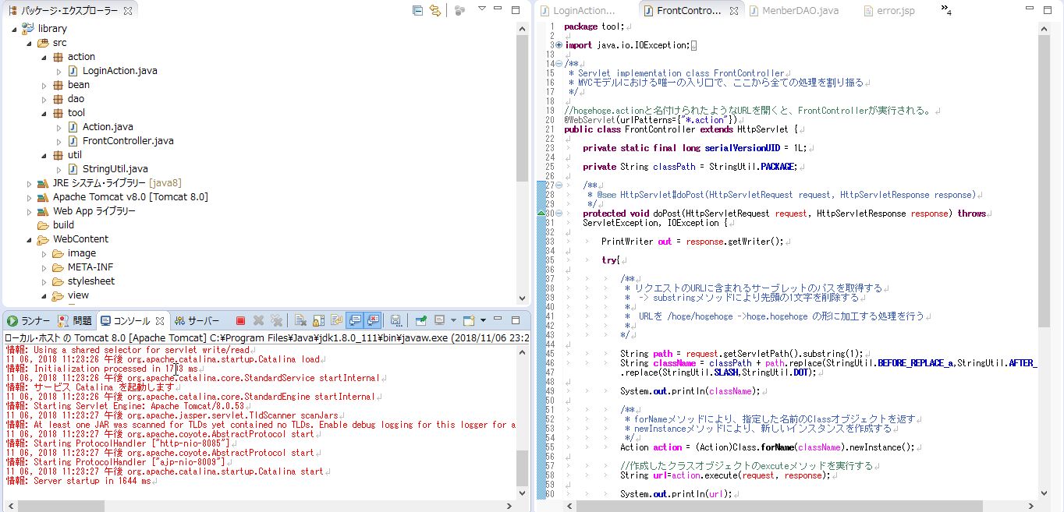Remove the current launch from console
This screenshot has height=512, width=1064.
click(258, 320)
